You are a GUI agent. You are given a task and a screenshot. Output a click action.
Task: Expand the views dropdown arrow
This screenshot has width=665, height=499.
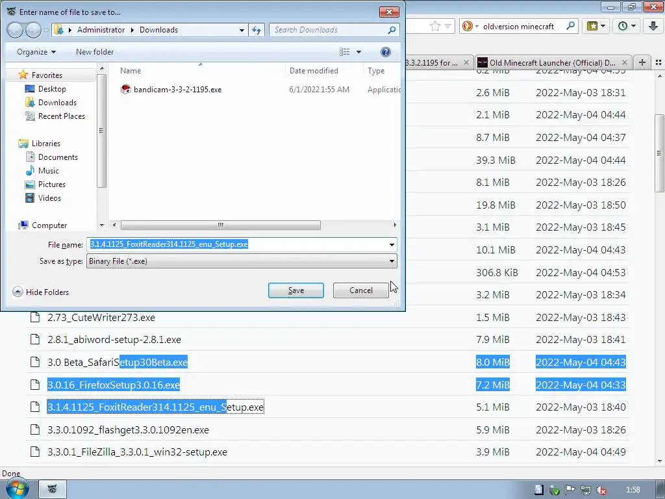pos(358,52)
